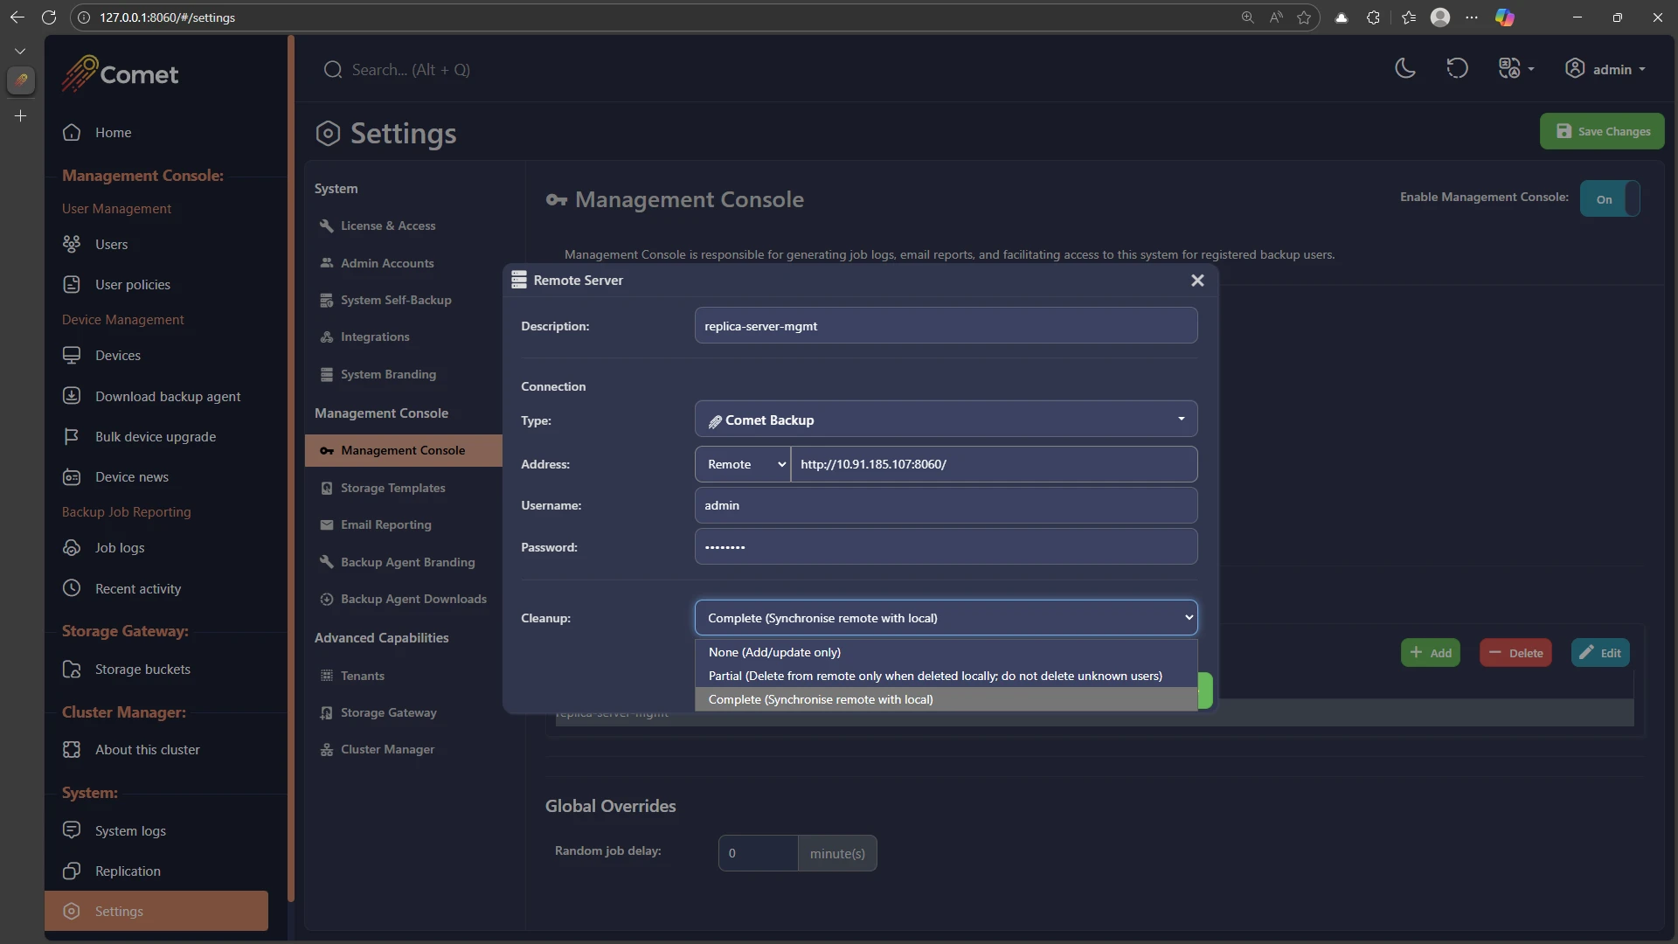This screenshot has width=1678, height=944.
Task: Select Partial cleanup option
Action: coord(946,676)
